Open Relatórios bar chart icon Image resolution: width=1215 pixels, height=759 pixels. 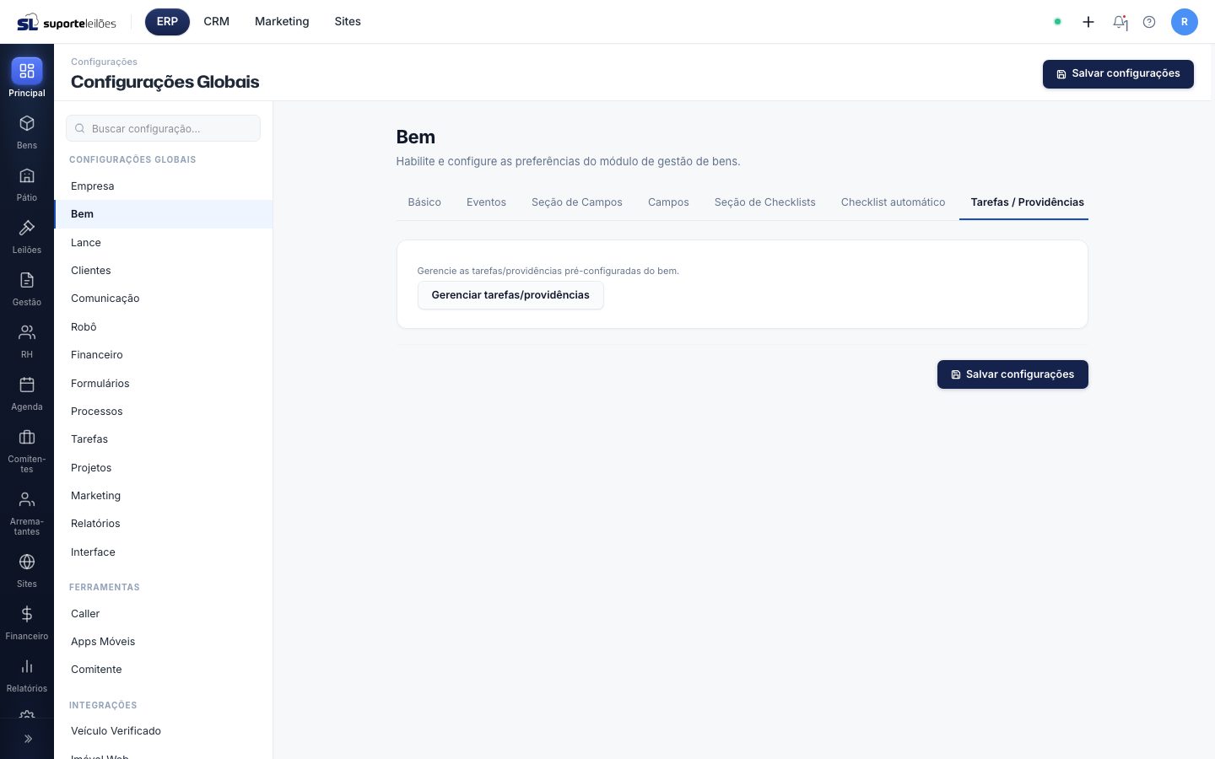pos(27,666)
